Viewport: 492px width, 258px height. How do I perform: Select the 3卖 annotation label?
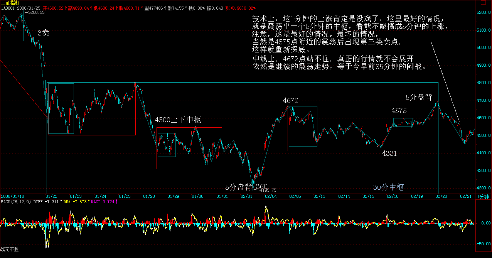pos(43,33)
